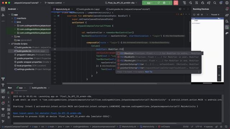Open Run tool window icon in left sidebar
230x129 pixels.
(x=3, y=91)
